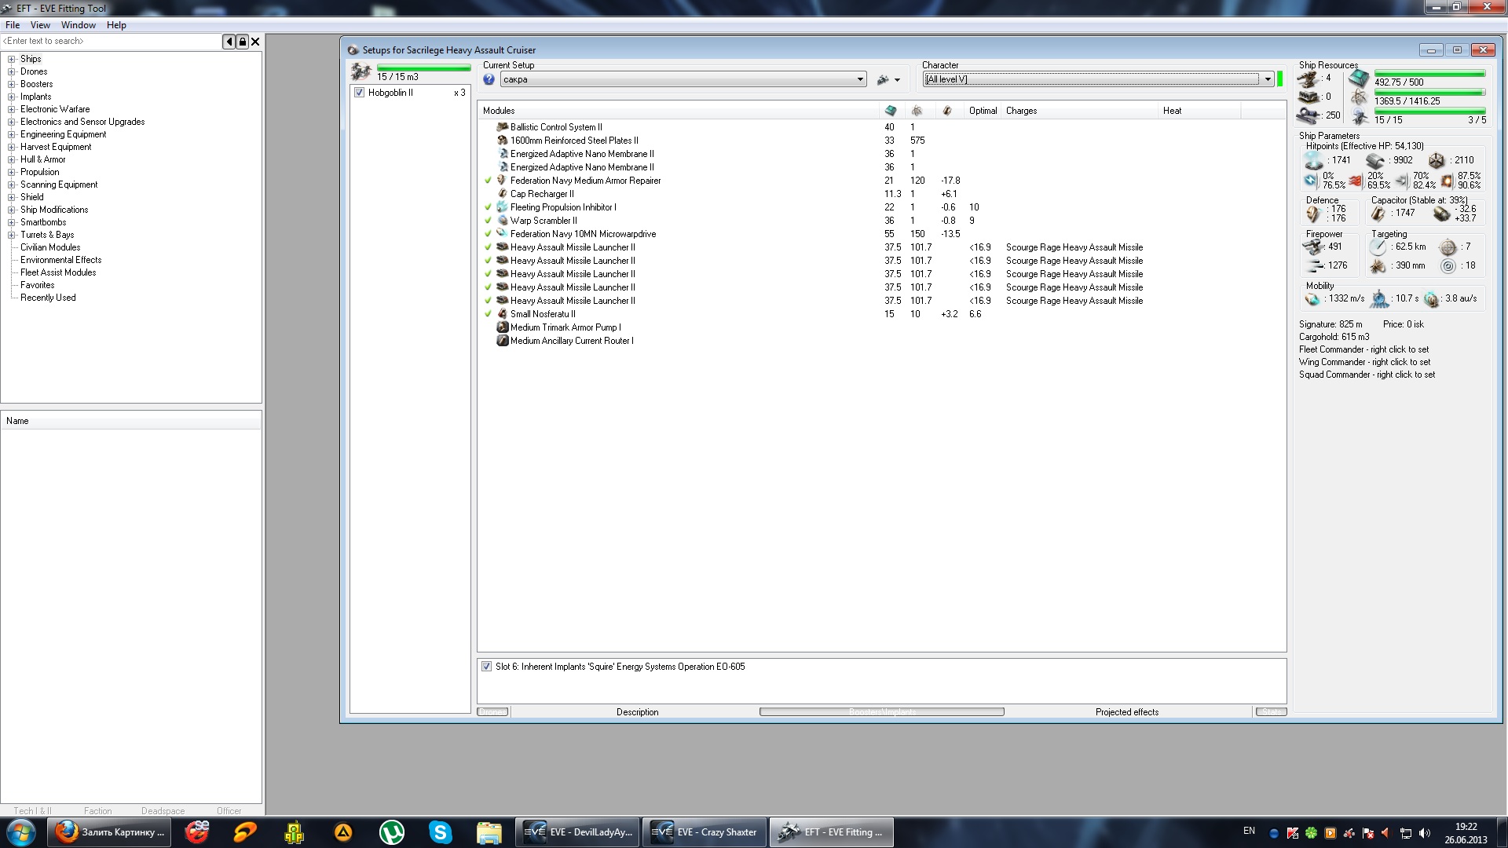This screenshot has width=1508, height=848.
Task: Toggle Slot 6 Inherent Implants Squire checkbox
Action: click(x=486, y=667)
